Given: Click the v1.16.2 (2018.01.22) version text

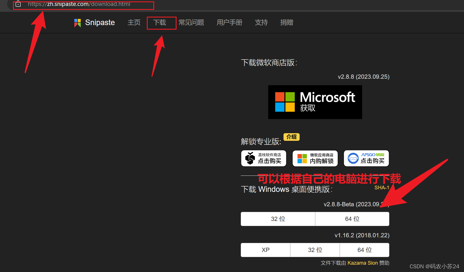Looking at the screenshot, I should (x=362, y=235).
